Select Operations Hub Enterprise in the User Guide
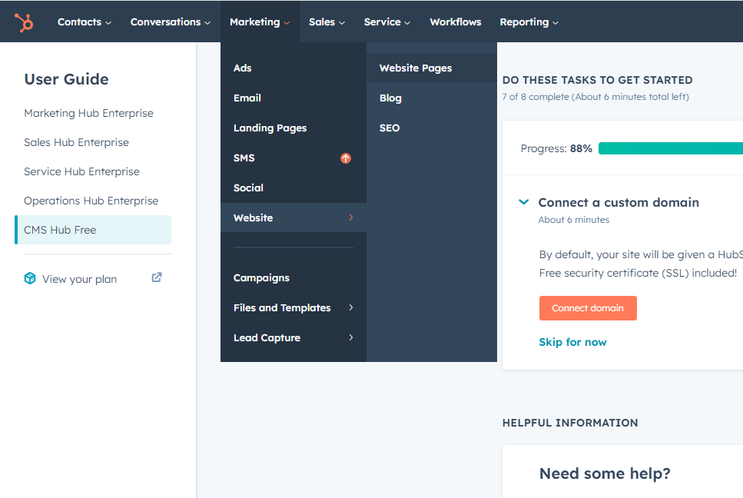The height and width of the screenshot is (498, 743). pos(91,201)
